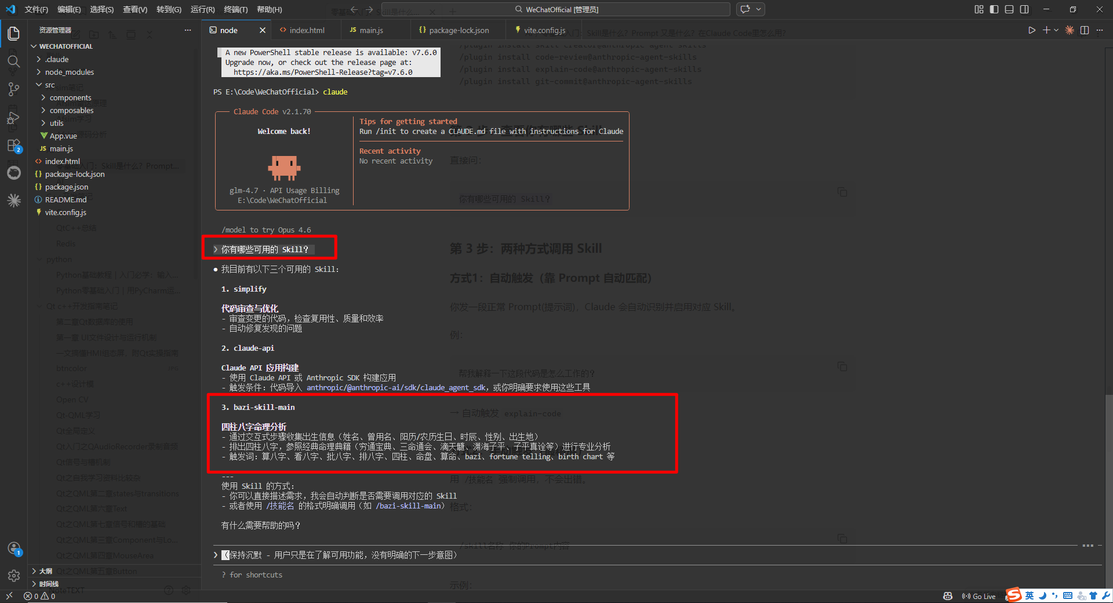Open the PowerShell release URL link
The width and height of the screenshot is (1113, 603).
pos(323,72)
